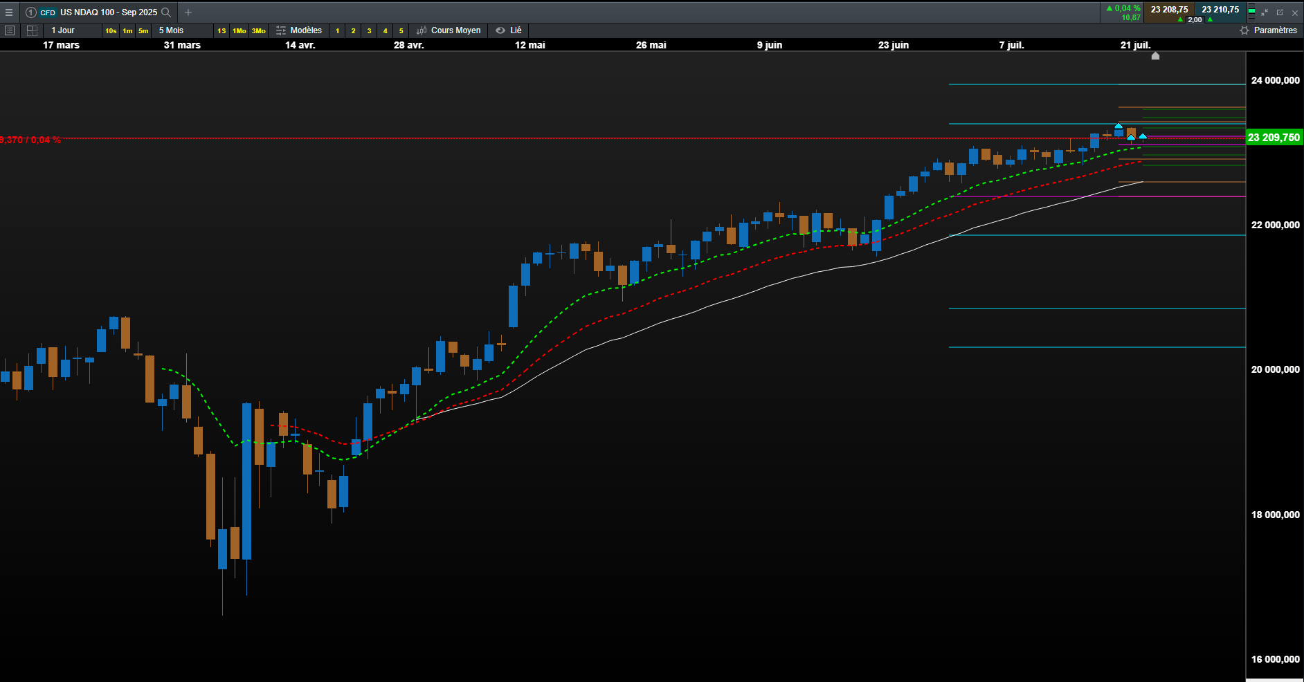Switch to the 10s interval shortcut

pos(111,30)
